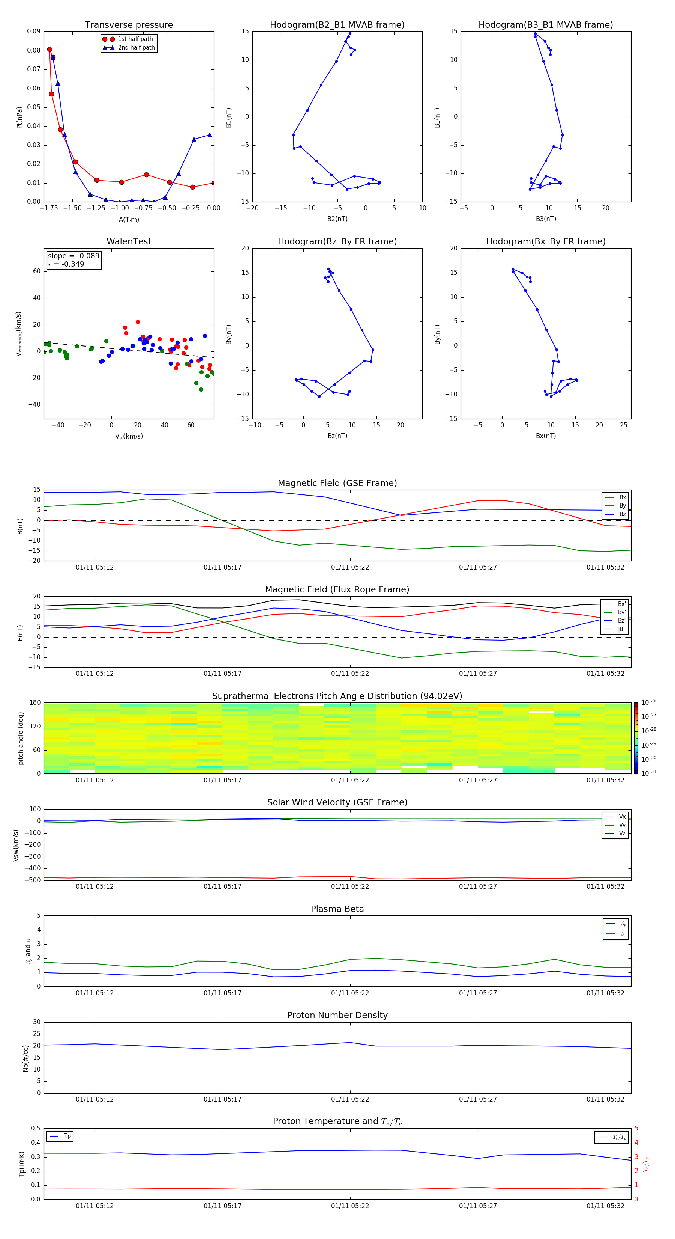This screenshot has height=1239, width=675.
Task: Click the pitch angle colorbar strip
Action: 636,738
